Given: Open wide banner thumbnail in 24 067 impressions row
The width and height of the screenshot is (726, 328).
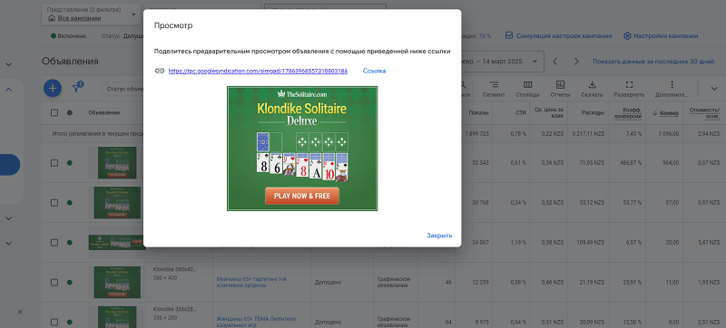Looking at the screenshot, I should 117,242.
